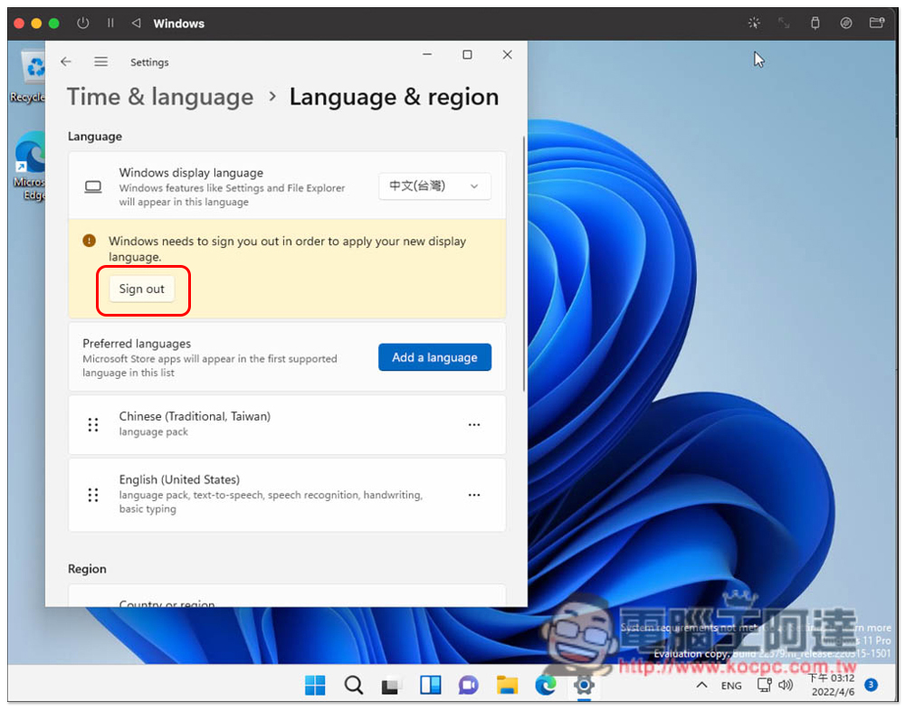The width and height of the screenshot is (905, 710).
Task: Click Add a language button
Action: click(434, 357)
